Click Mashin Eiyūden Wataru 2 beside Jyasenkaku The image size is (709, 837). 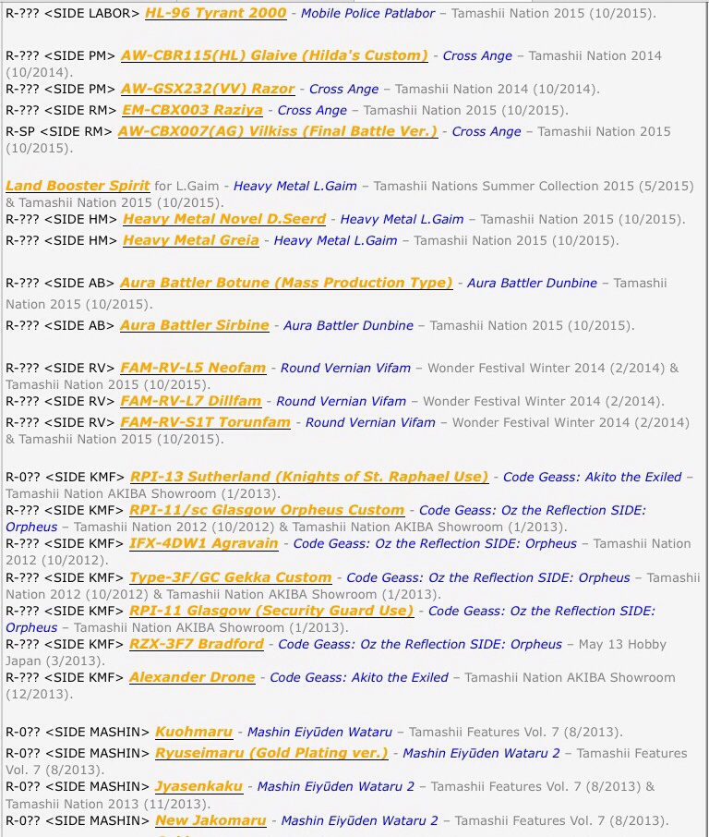[x=335, y=786]
